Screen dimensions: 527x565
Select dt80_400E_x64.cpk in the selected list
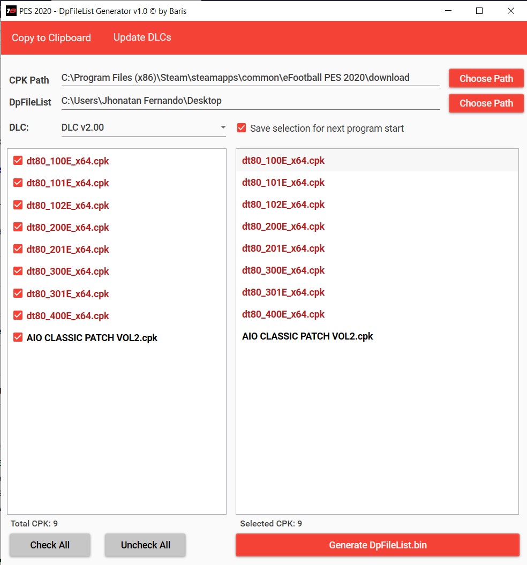tap(377, 314)
